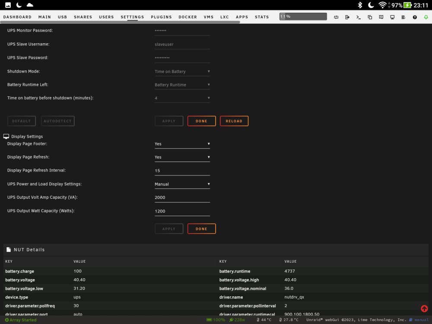The width and height of the screenshot is (432, 324).
Task: Click the red back-to-top arrow button
Action: click(x=424, y=308)
